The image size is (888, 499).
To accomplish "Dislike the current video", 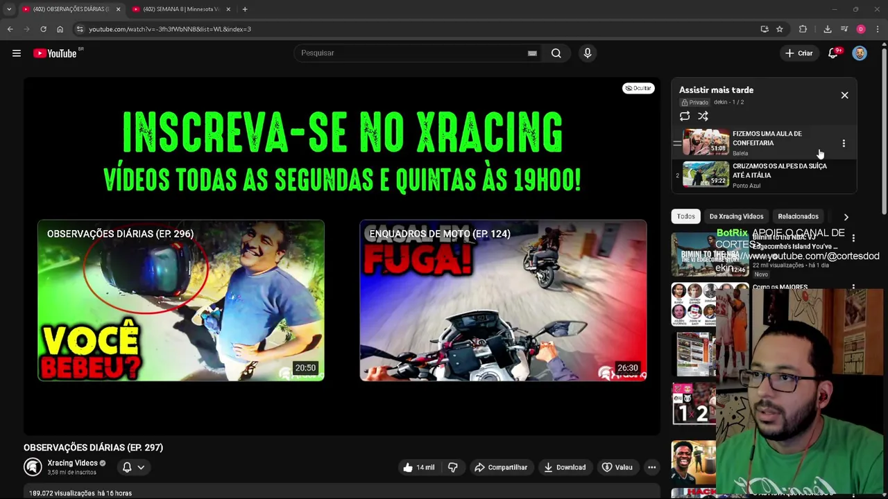I will 452,467.
